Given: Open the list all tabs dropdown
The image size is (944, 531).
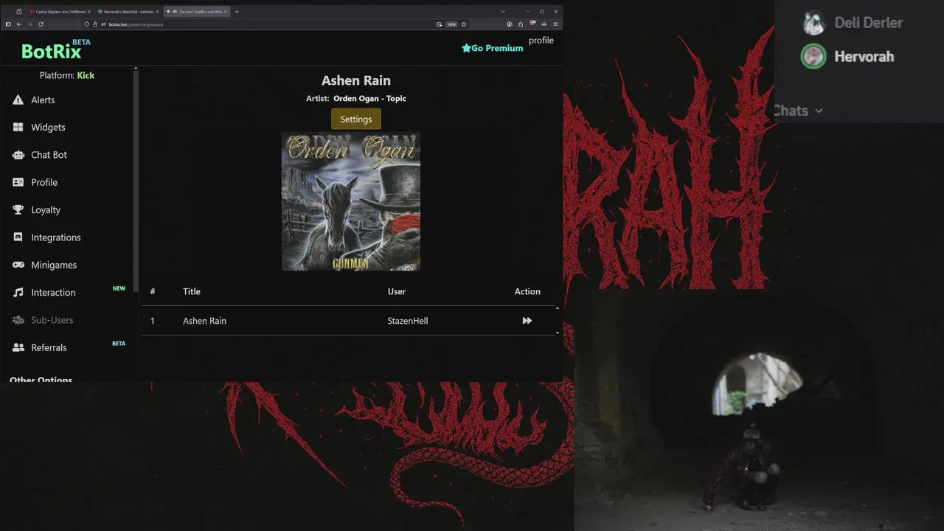Looking at the screenshot, I should pos(502,12).
